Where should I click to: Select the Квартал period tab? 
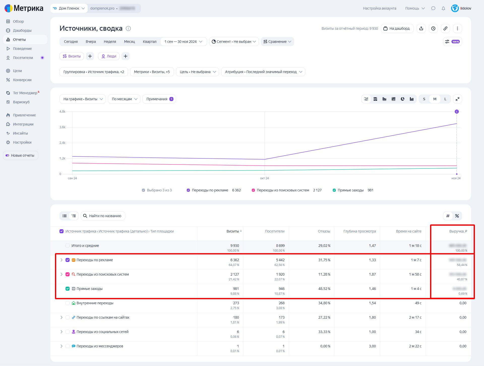(x=149, y=42)
